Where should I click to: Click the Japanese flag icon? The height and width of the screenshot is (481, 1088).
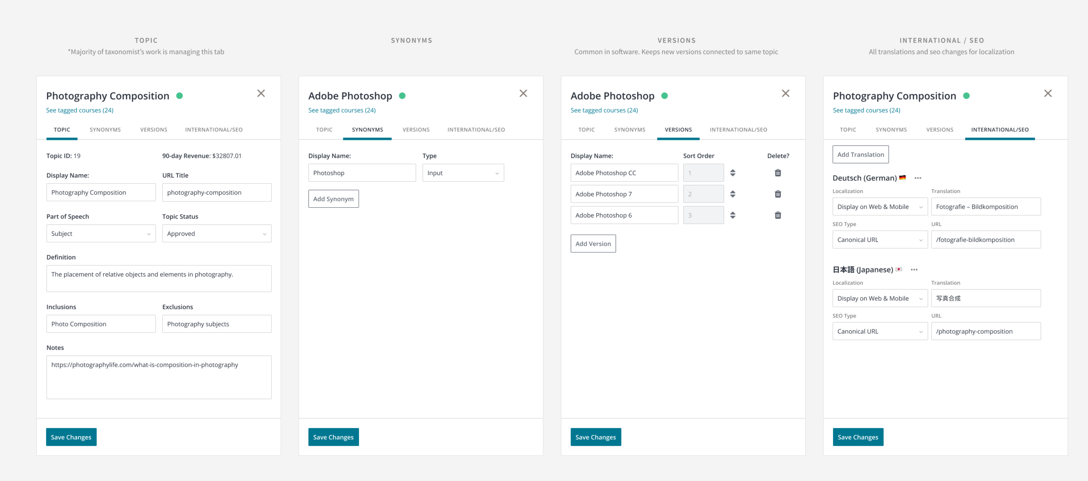pos(899,269)
